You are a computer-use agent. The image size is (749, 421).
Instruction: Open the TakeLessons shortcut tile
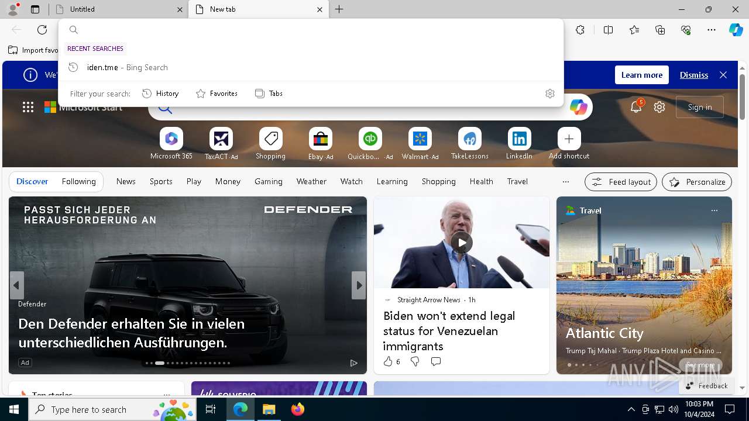(x=470, y=144)
